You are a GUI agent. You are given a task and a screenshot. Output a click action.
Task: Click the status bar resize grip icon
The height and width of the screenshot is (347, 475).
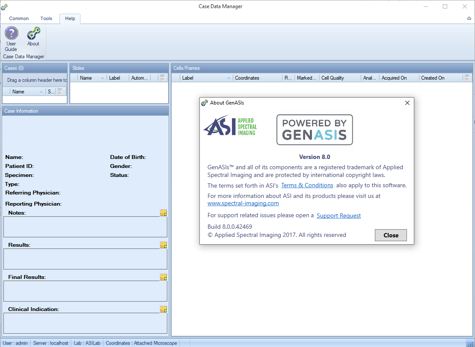coord(471,344)
